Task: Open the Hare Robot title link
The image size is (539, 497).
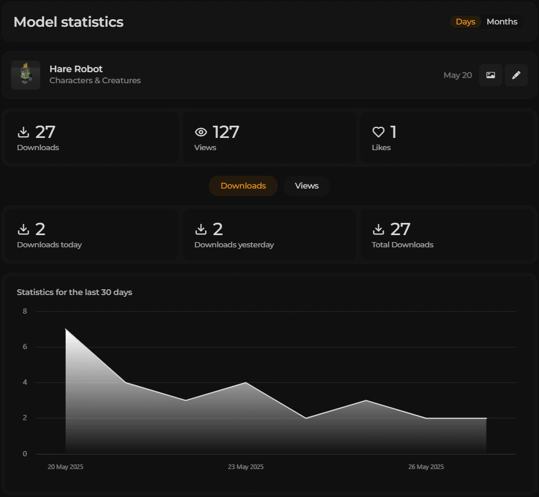Action: [76, 69]
